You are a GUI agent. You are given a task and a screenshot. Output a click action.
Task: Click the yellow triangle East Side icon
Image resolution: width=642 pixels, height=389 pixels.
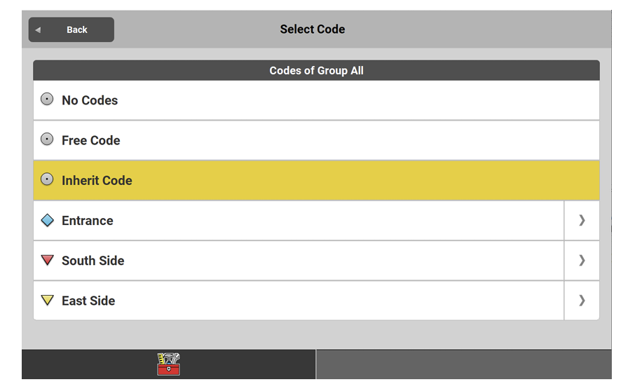48,301
